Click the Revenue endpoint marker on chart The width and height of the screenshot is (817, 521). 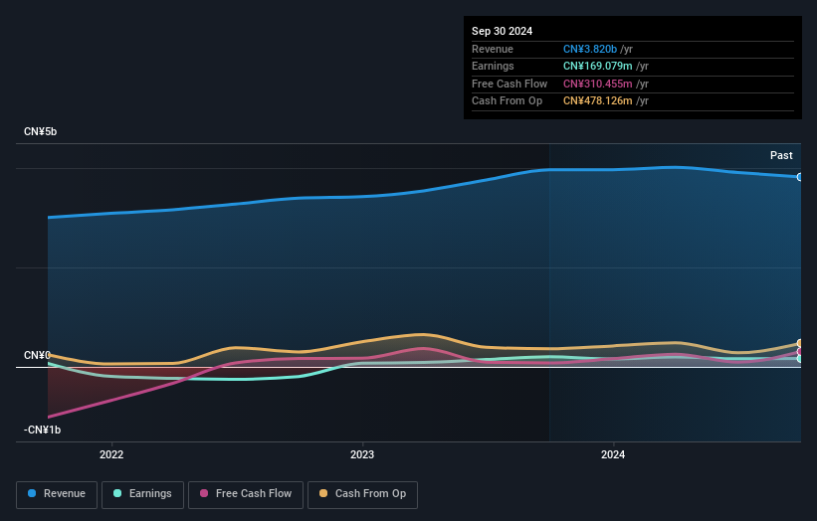(800, 177)
